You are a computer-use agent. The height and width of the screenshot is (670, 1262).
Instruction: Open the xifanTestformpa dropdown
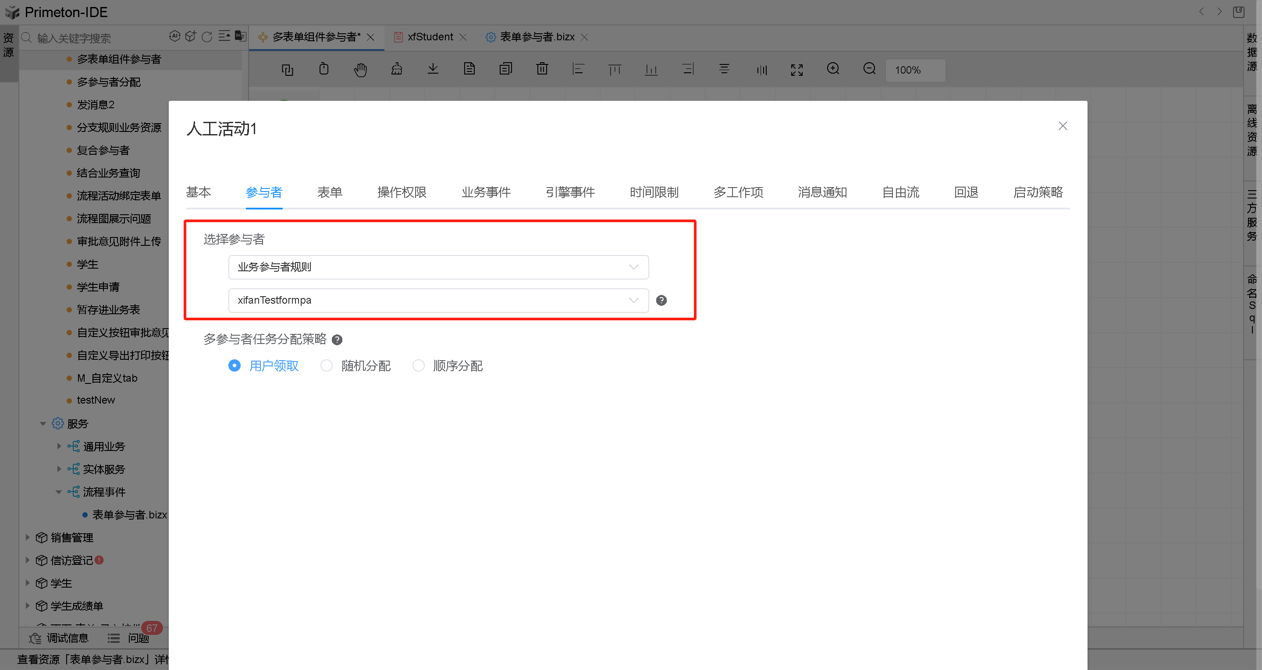438,300
